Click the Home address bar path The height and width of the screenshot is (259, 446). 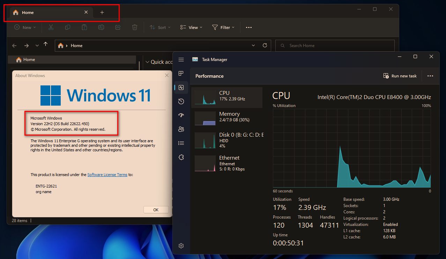76,46
